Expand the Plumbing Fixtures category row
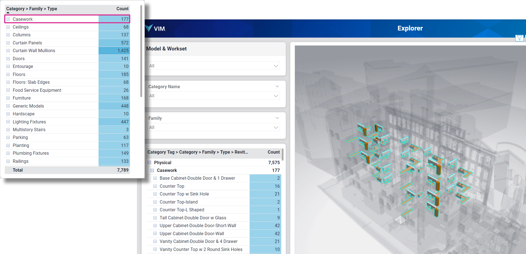 [8, 153]
